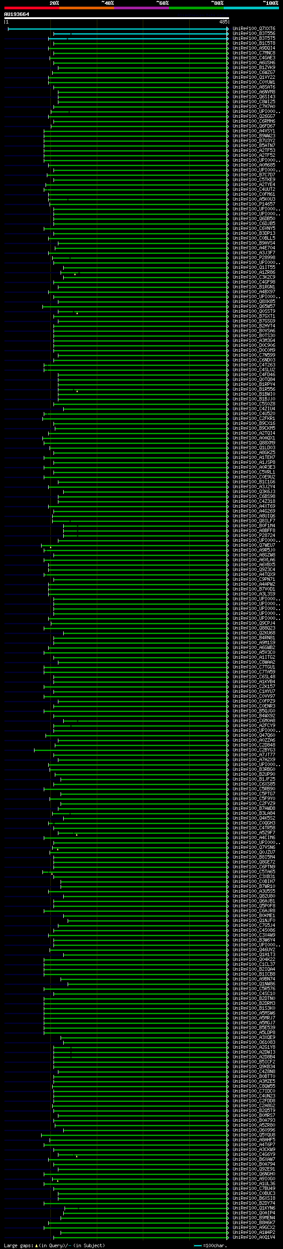The width and height of the screenshot is (283, 1249).
Task: Click the UniRef100_Q92E91 label
Action: 254,1169
